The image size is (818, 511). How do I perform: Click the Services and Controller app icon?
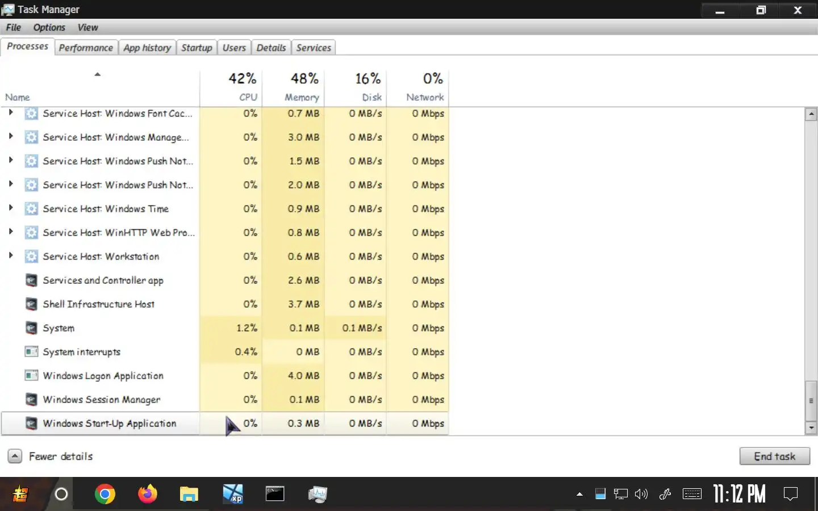(32, 280)
